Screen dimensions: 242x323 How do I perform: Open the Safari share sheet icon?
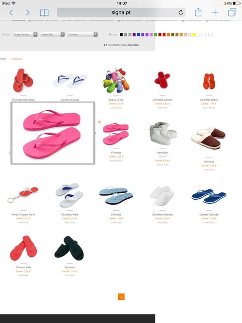pyautogui.click(x=198, y=12)
